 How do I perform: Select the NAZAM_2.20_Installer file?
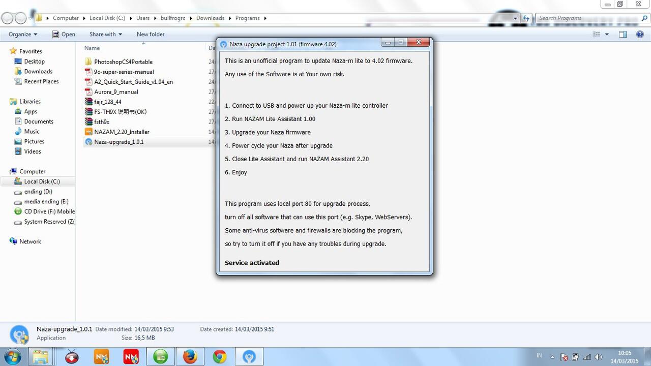coord(122,132)
